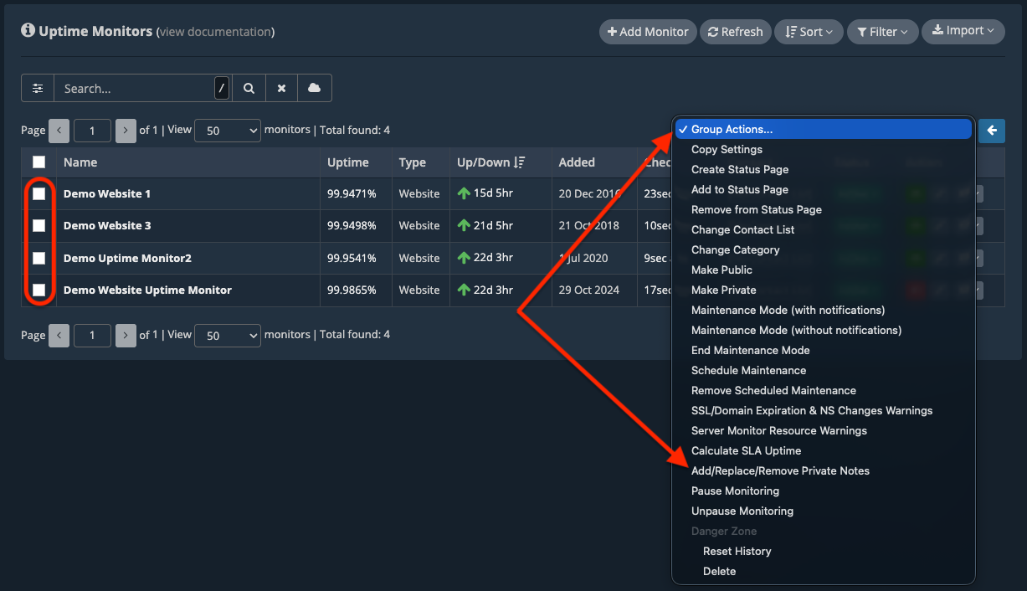Select the Demo Uptime Monitor2 checkbox
This screenshot has height=591, width=1027.
[x=39, y=258]
